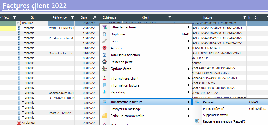Click the Information facture icon

click(105, 85)
